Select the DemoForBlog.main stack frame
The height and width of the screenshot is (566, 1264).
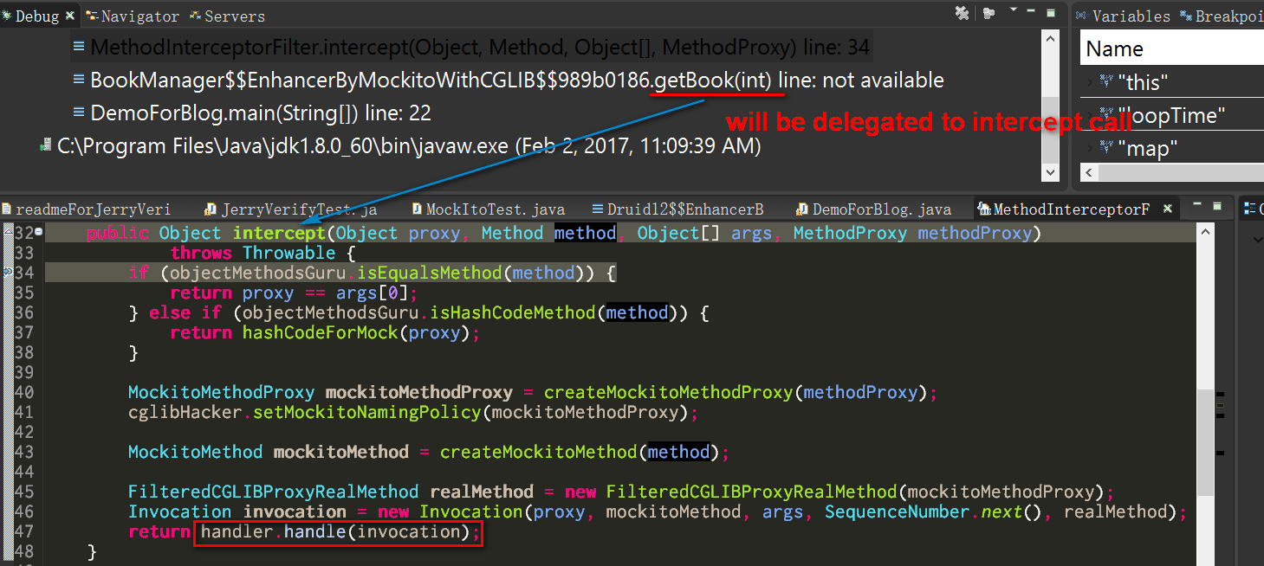point(261,113)
